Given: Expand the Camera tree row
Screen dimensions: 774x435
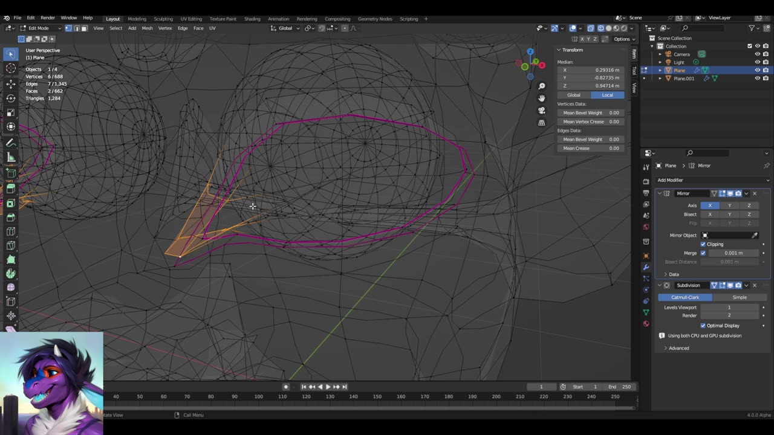Looking at the screenshot, I should click(660, 54).
